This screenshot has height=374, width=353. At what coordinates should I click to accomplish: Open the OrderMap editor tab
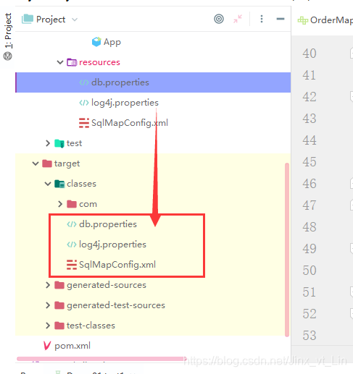[x=325, y=20]
